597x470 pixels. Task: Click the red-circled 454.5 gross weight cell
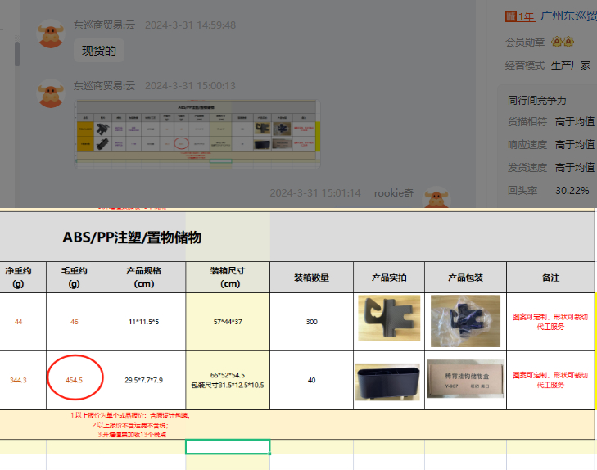(x=74, y=380)
